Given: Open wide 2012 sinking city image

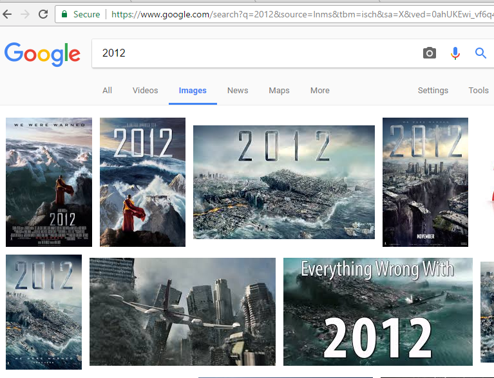Looking at the screenshot, I should (x=284, y=182).
